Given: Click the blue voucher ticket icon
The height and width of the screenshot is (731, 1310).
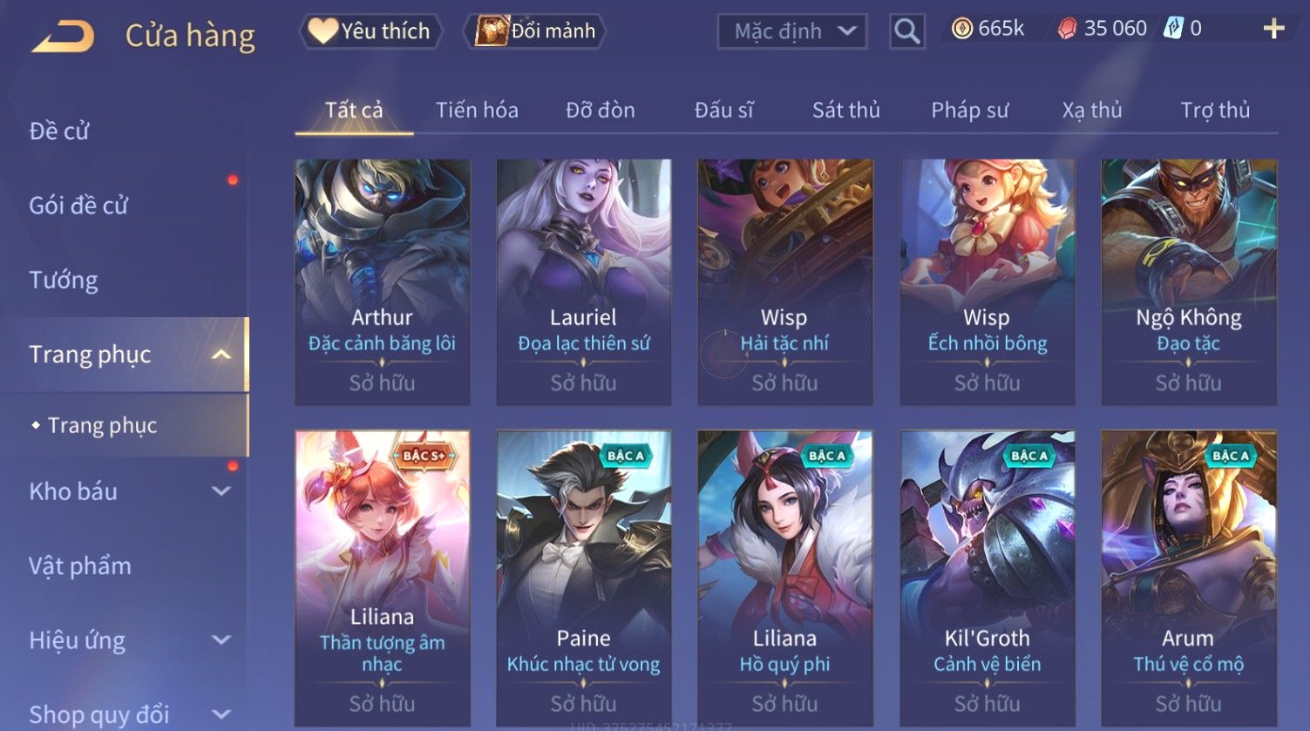Looking at the screenshot, I should pyautogui.click(x=1173, y=29).
